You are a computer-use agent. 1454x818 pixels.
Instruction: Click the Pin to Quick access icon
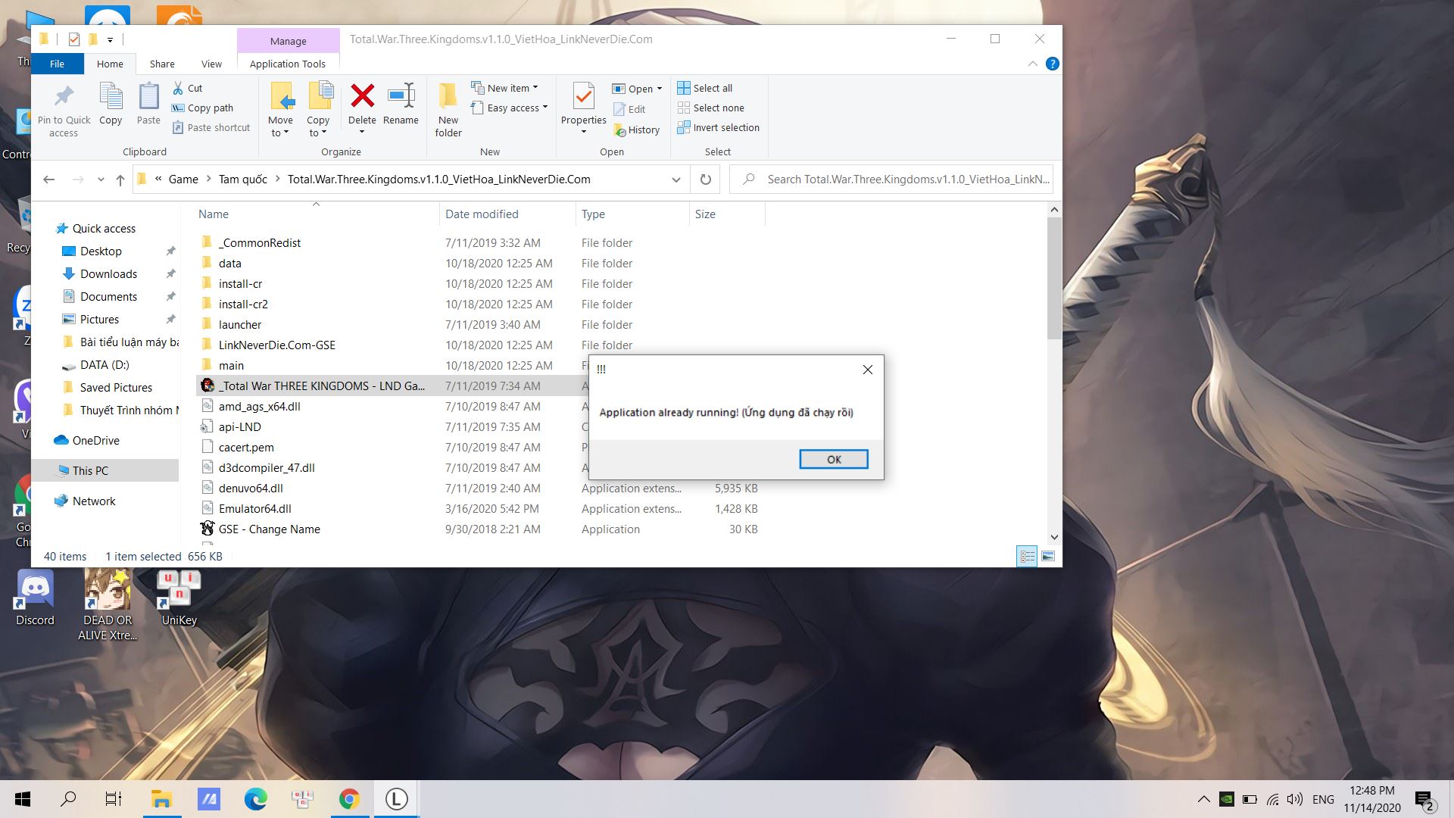pos(64,96)
